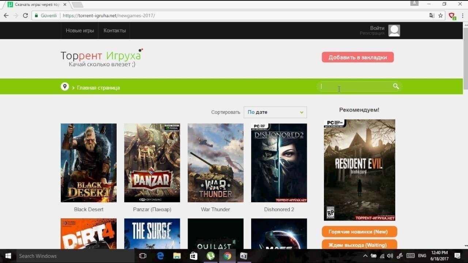Viewport: 468px width, 263px height.
Task: Open uTorrent from the taskbar
Action: [210, 256]
